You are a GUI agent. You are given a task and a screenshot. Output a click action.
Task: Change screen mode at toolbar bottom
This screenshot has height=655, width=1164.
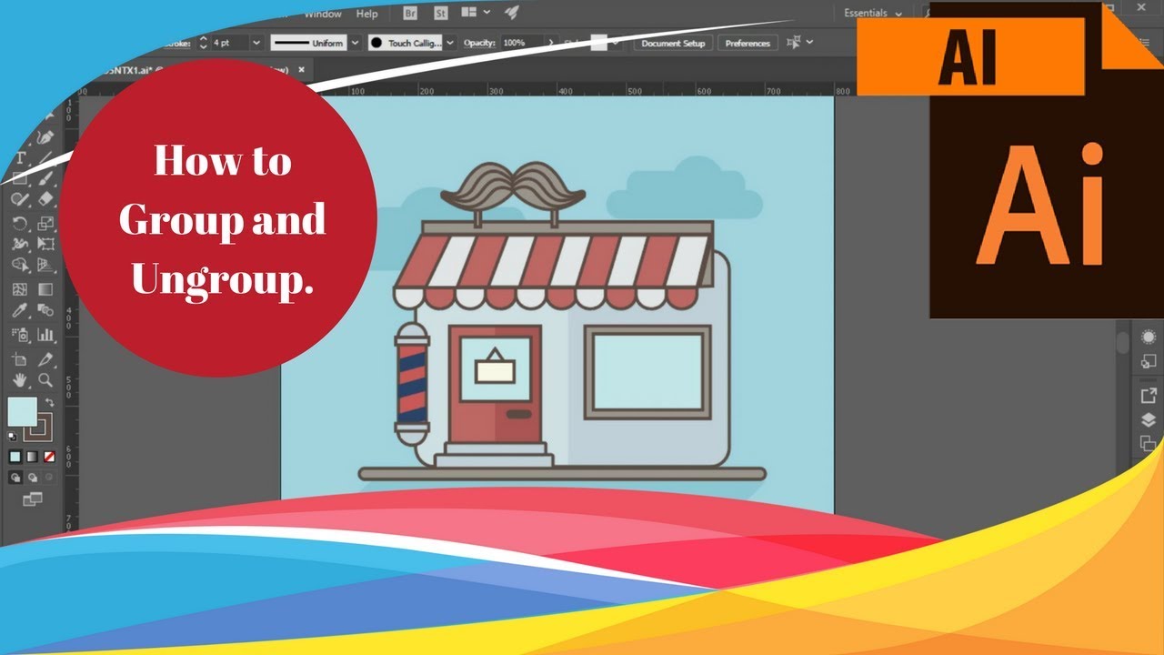coord(33,499)
